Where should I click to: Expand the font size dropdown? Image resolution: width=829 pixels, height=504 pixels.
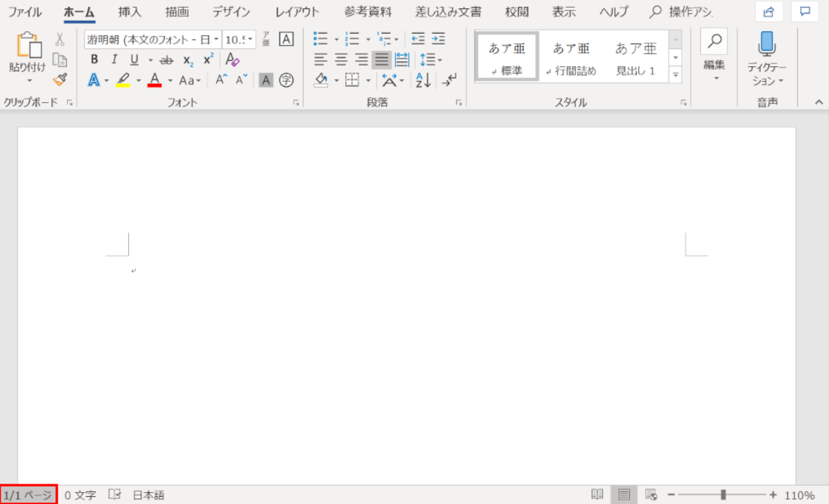tap(251, 39)
